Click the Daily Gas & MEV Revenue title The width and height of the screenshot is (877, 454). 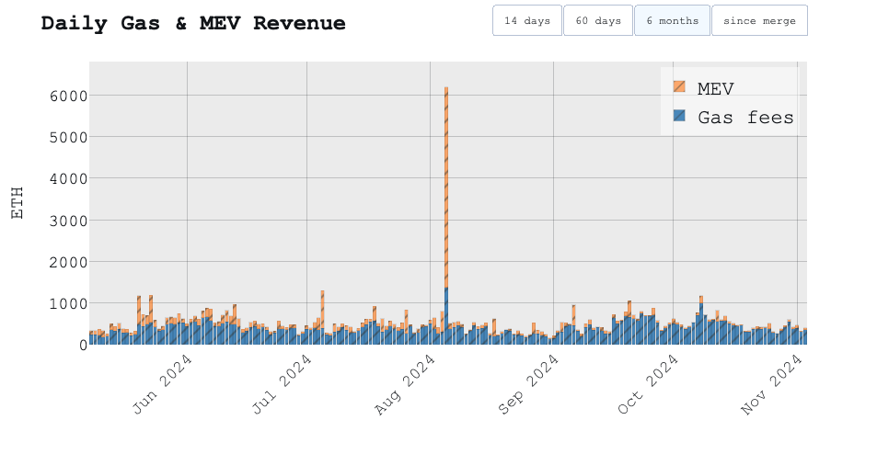[193, 24]
